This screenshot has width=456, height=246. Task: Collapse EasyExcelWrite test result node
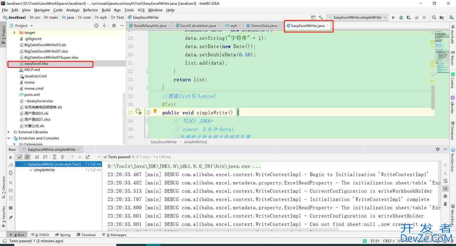click(18, 164)
